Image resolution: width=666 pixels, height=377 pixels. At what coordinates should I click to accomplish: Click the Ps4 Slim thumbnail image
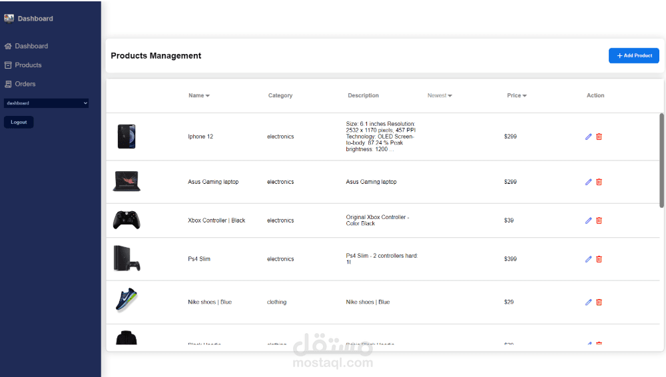[x=127, y=258]
